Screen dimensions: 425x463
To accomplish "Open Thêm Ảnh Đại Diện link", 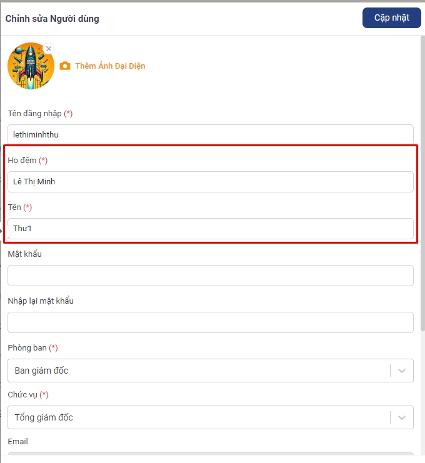I will pos(110,66).
